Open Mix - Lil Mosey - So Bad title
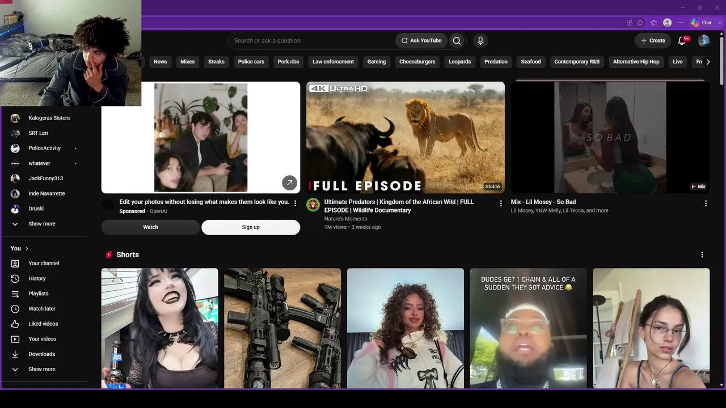The height and width of the screenshot is (408, 726). (x=543, y=202)
